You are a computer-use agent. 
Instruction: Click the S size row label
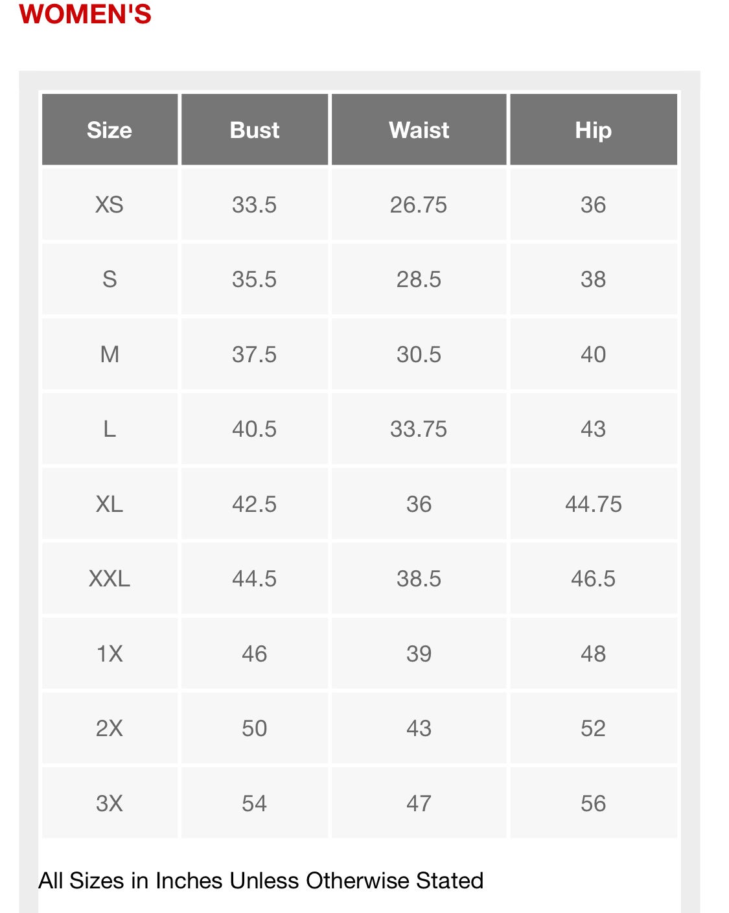110,279
